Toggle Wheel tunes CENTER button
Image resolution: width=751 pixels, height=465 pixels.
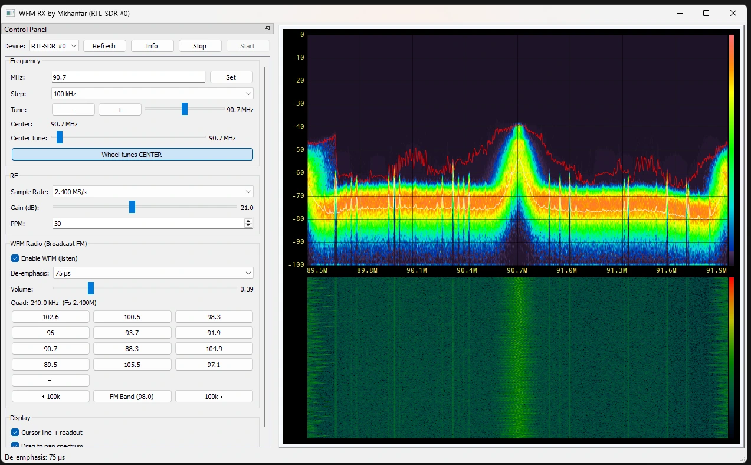pyautogui.click(x=132, y=155)
